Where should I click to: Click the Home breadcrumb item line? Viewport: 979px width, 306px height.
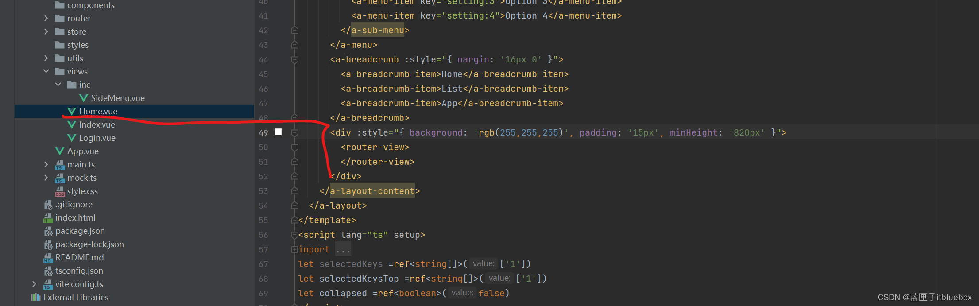tap(455, 74)
